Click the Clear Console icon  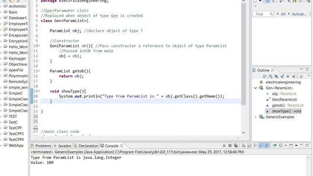coord(244,146)
